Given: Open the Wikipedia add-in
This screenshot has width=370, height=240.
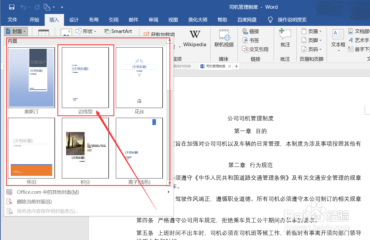Looking at the screenshot, I should coord(195,39).
